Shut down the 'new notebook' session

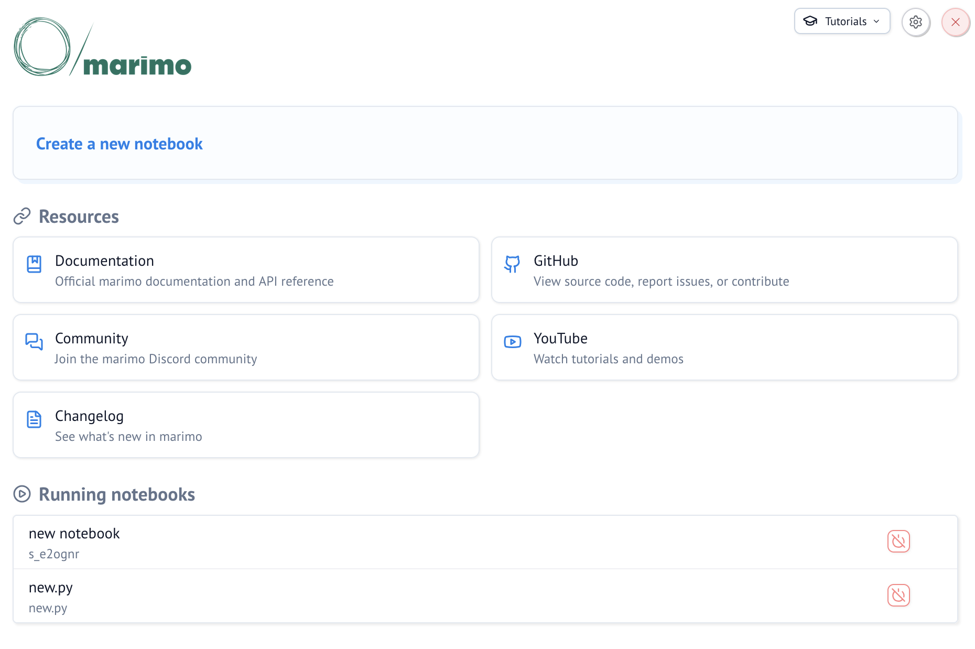click(x=898, y=542)
